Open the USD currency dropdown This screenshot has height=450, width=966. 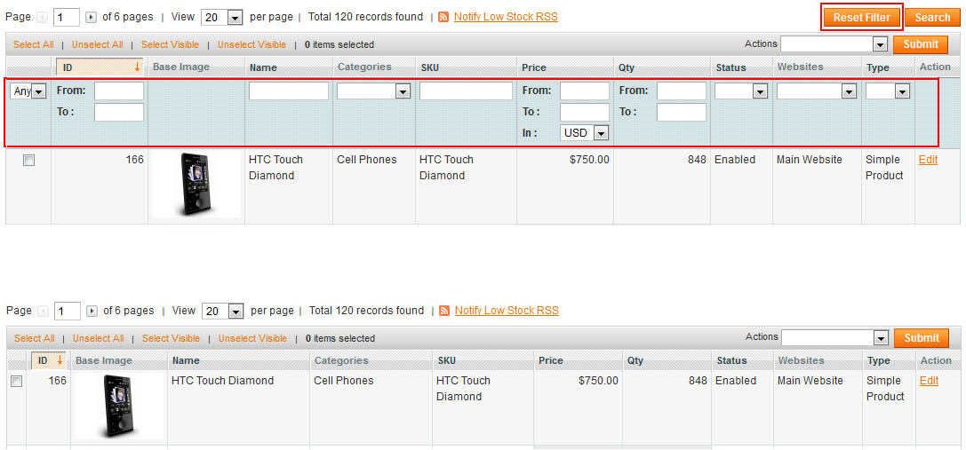coord(585,132)
